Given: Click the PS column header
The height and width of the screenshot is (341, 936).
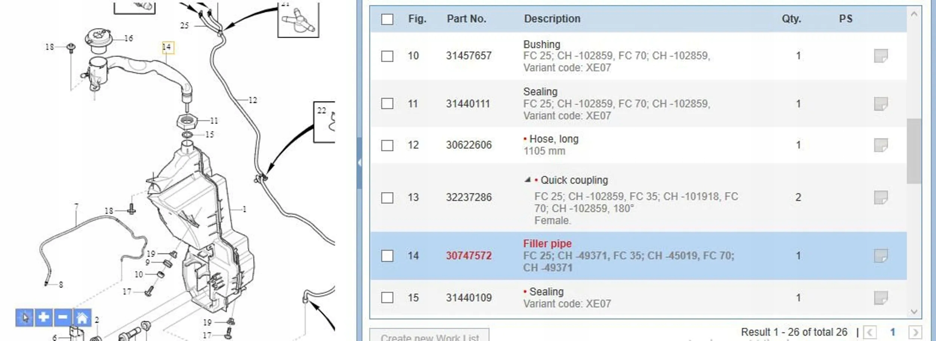Looking at the screenshot, I should point(846,19).
